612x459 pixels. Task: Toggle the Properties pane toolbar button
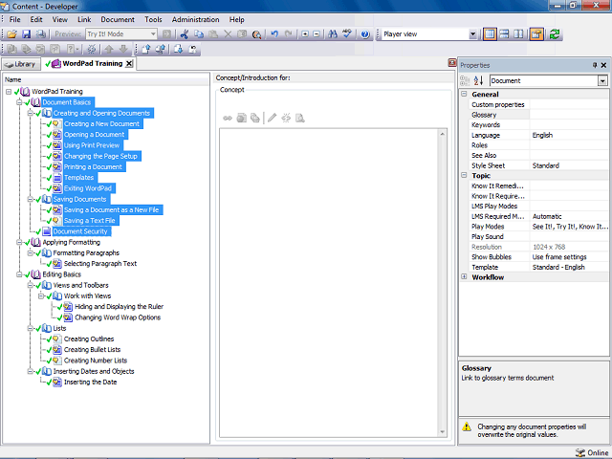536,34
